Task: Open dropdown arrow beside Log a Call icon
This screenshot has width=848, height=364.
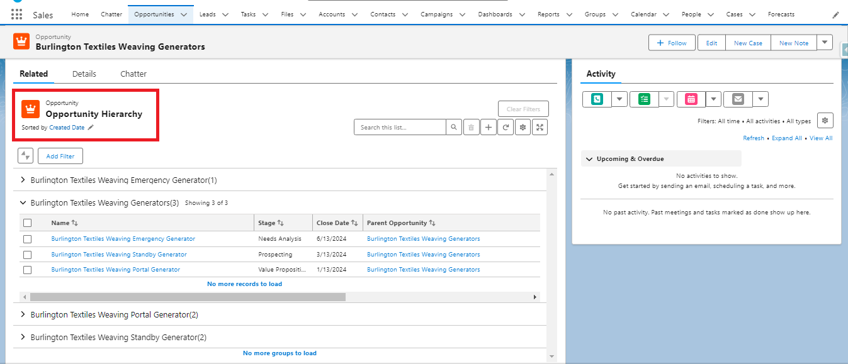Action: (x=619, y=99)
